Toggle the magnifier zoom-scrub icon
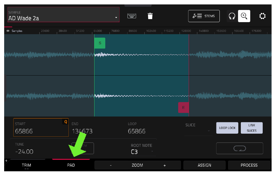This screenshot has height=176, width=276. click(x=244, y=16)
